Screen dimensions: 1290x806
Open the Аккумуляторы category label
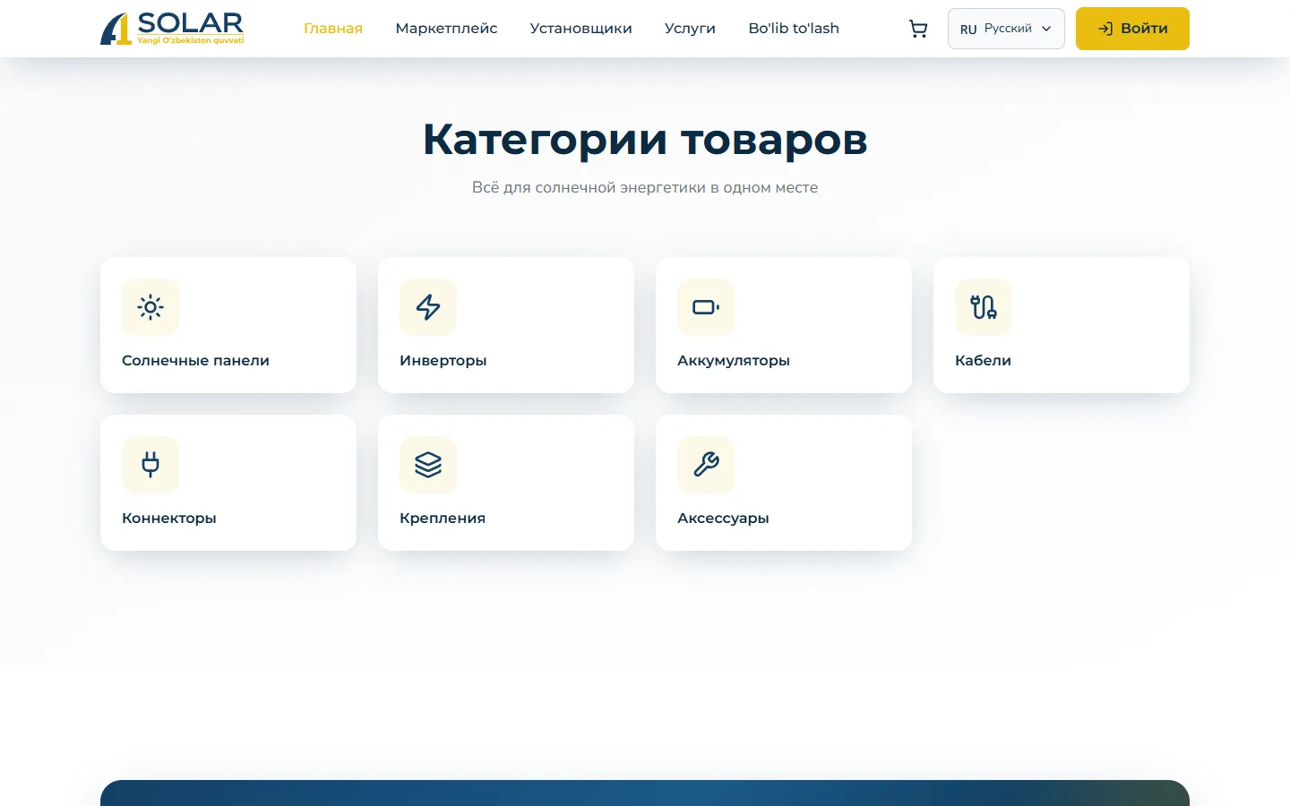coord(734,360)
